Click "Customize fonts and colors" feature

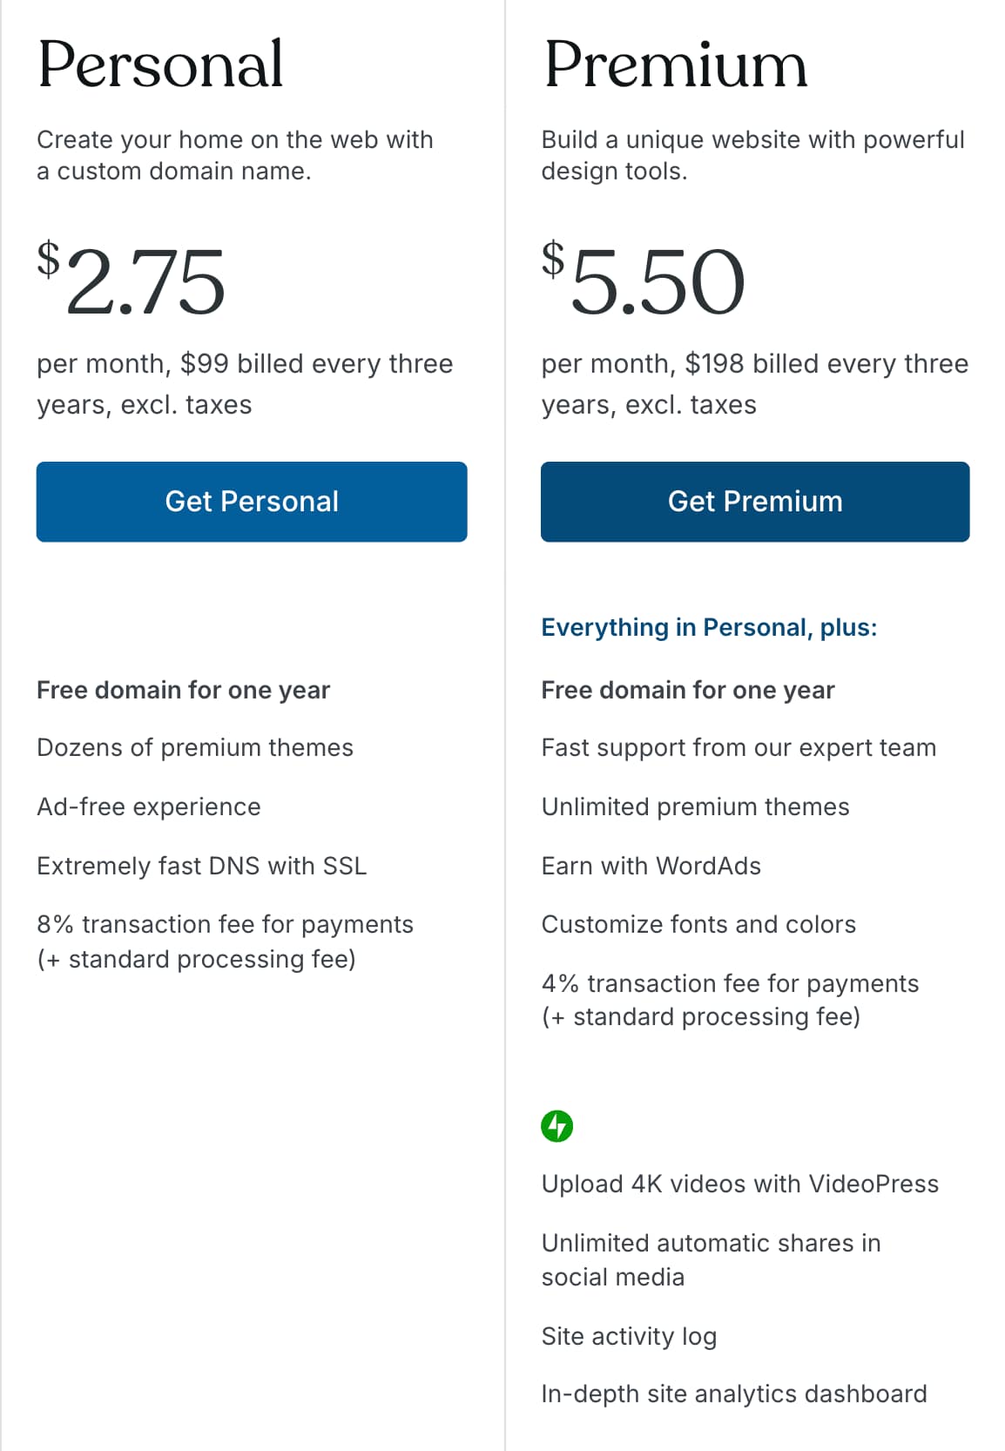(698, 924)
